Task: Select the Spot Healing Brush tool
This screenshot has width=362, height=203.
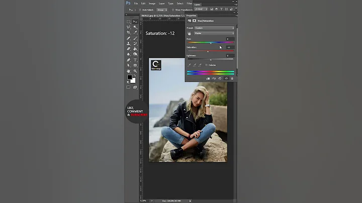Action: [x=128, y=38]
